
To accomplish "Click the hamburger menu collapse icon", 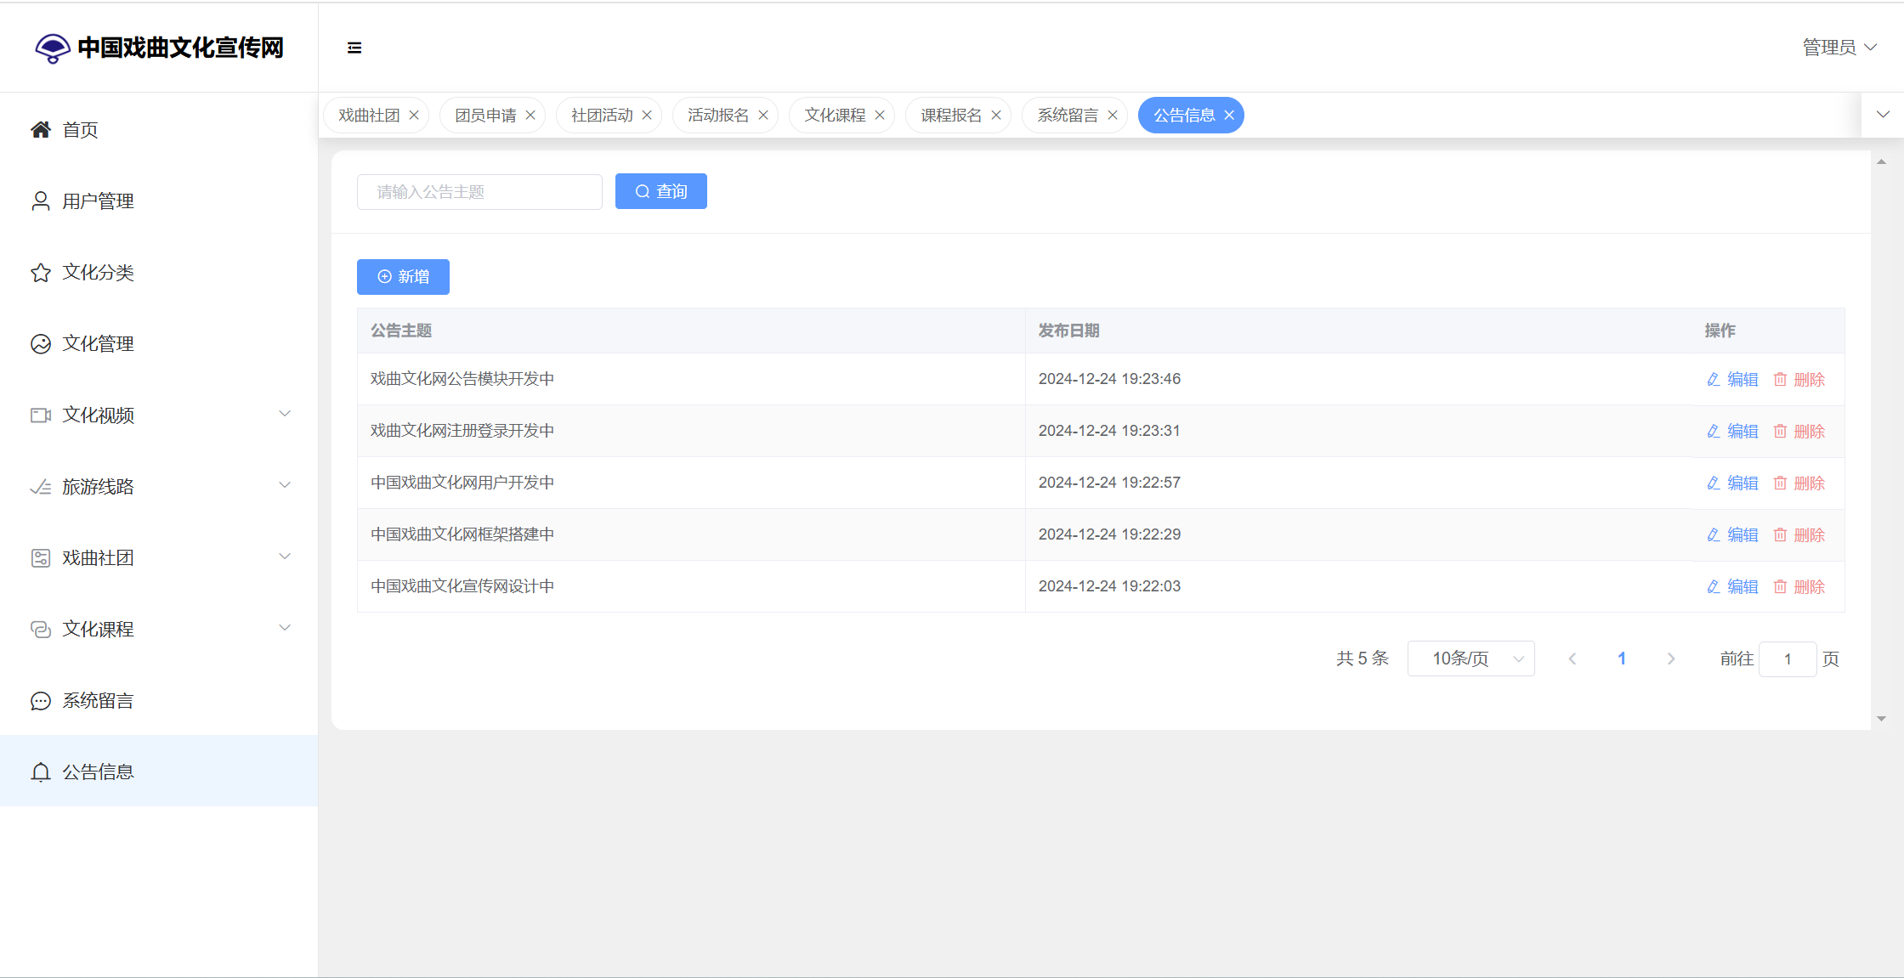I will (x=354, y=48).
